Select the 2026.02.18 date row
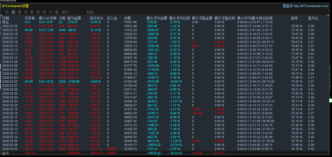 [10, 113]
